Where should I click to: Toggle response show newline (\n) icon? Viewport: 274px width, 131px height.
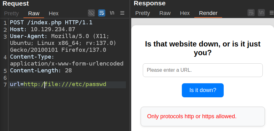tap(261, 13)
